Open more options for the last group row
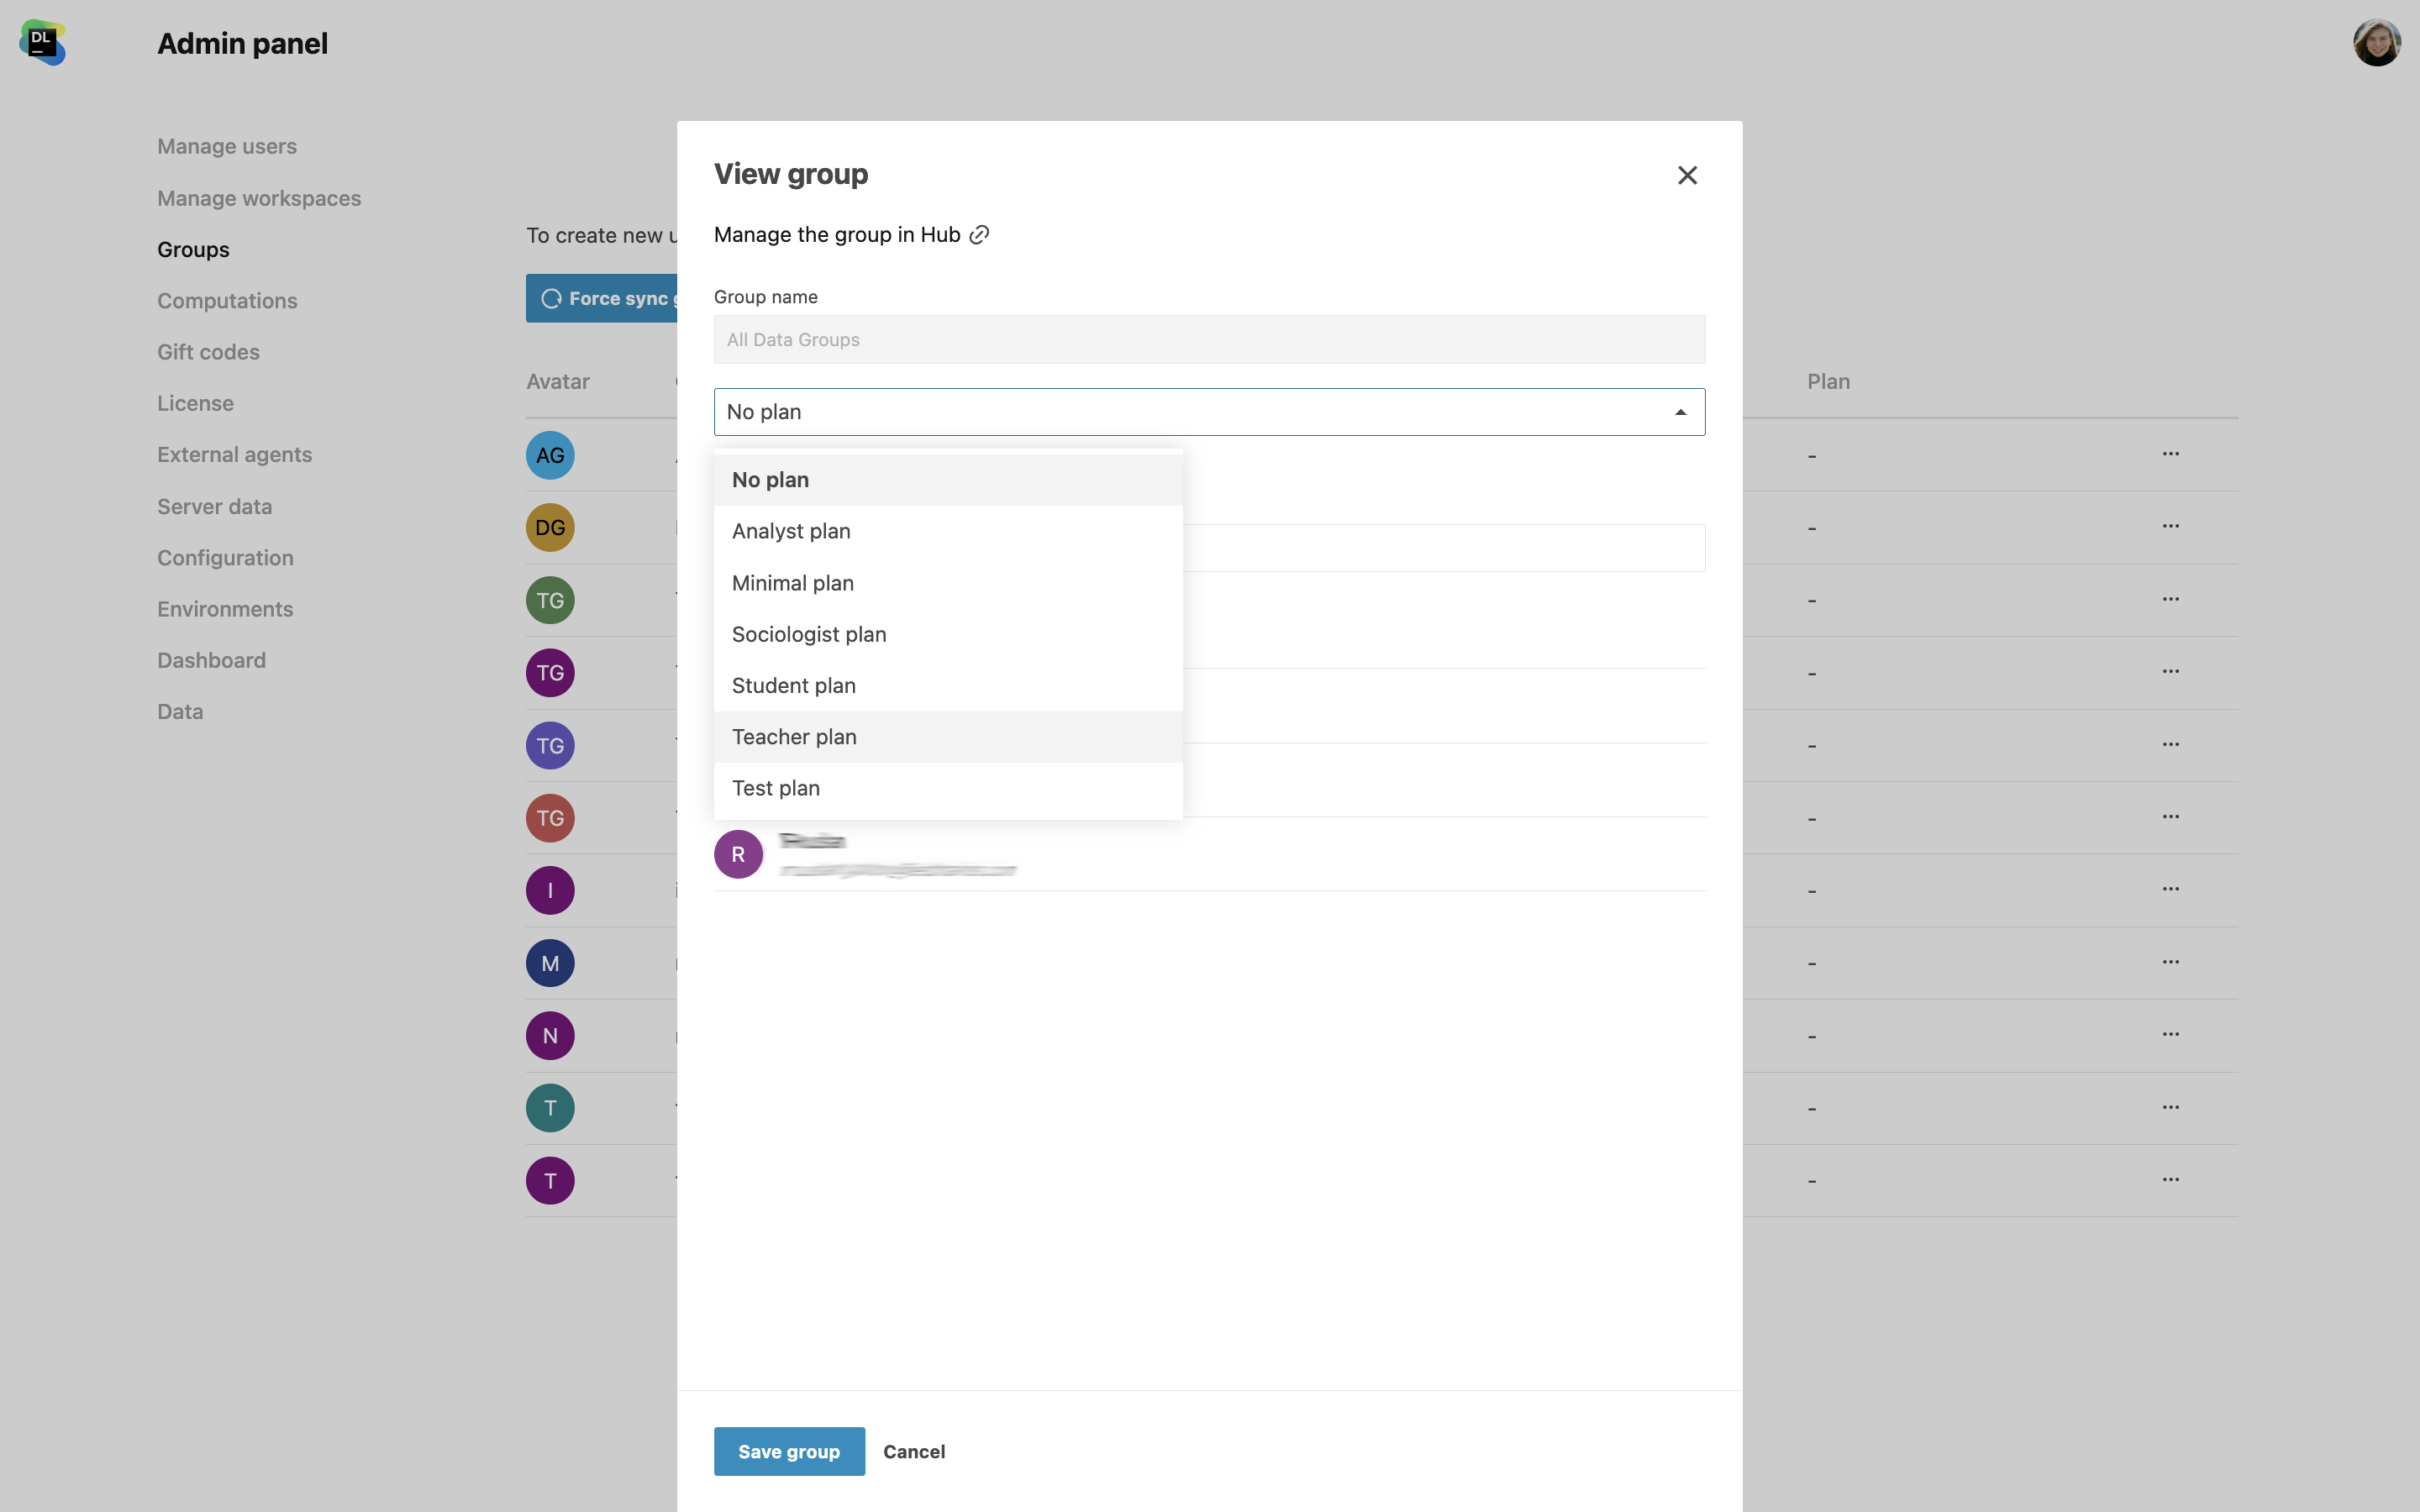The image size is (2420, 1512). click(x=2170, y=1180)
